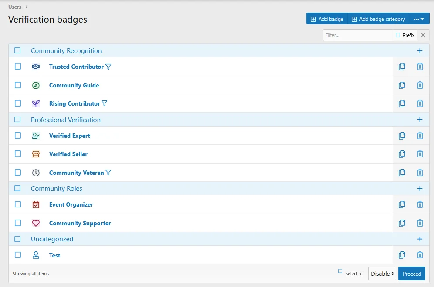This screenshot has width=434, height=287.
Task: Click the Add badge button
Action: 327,19
